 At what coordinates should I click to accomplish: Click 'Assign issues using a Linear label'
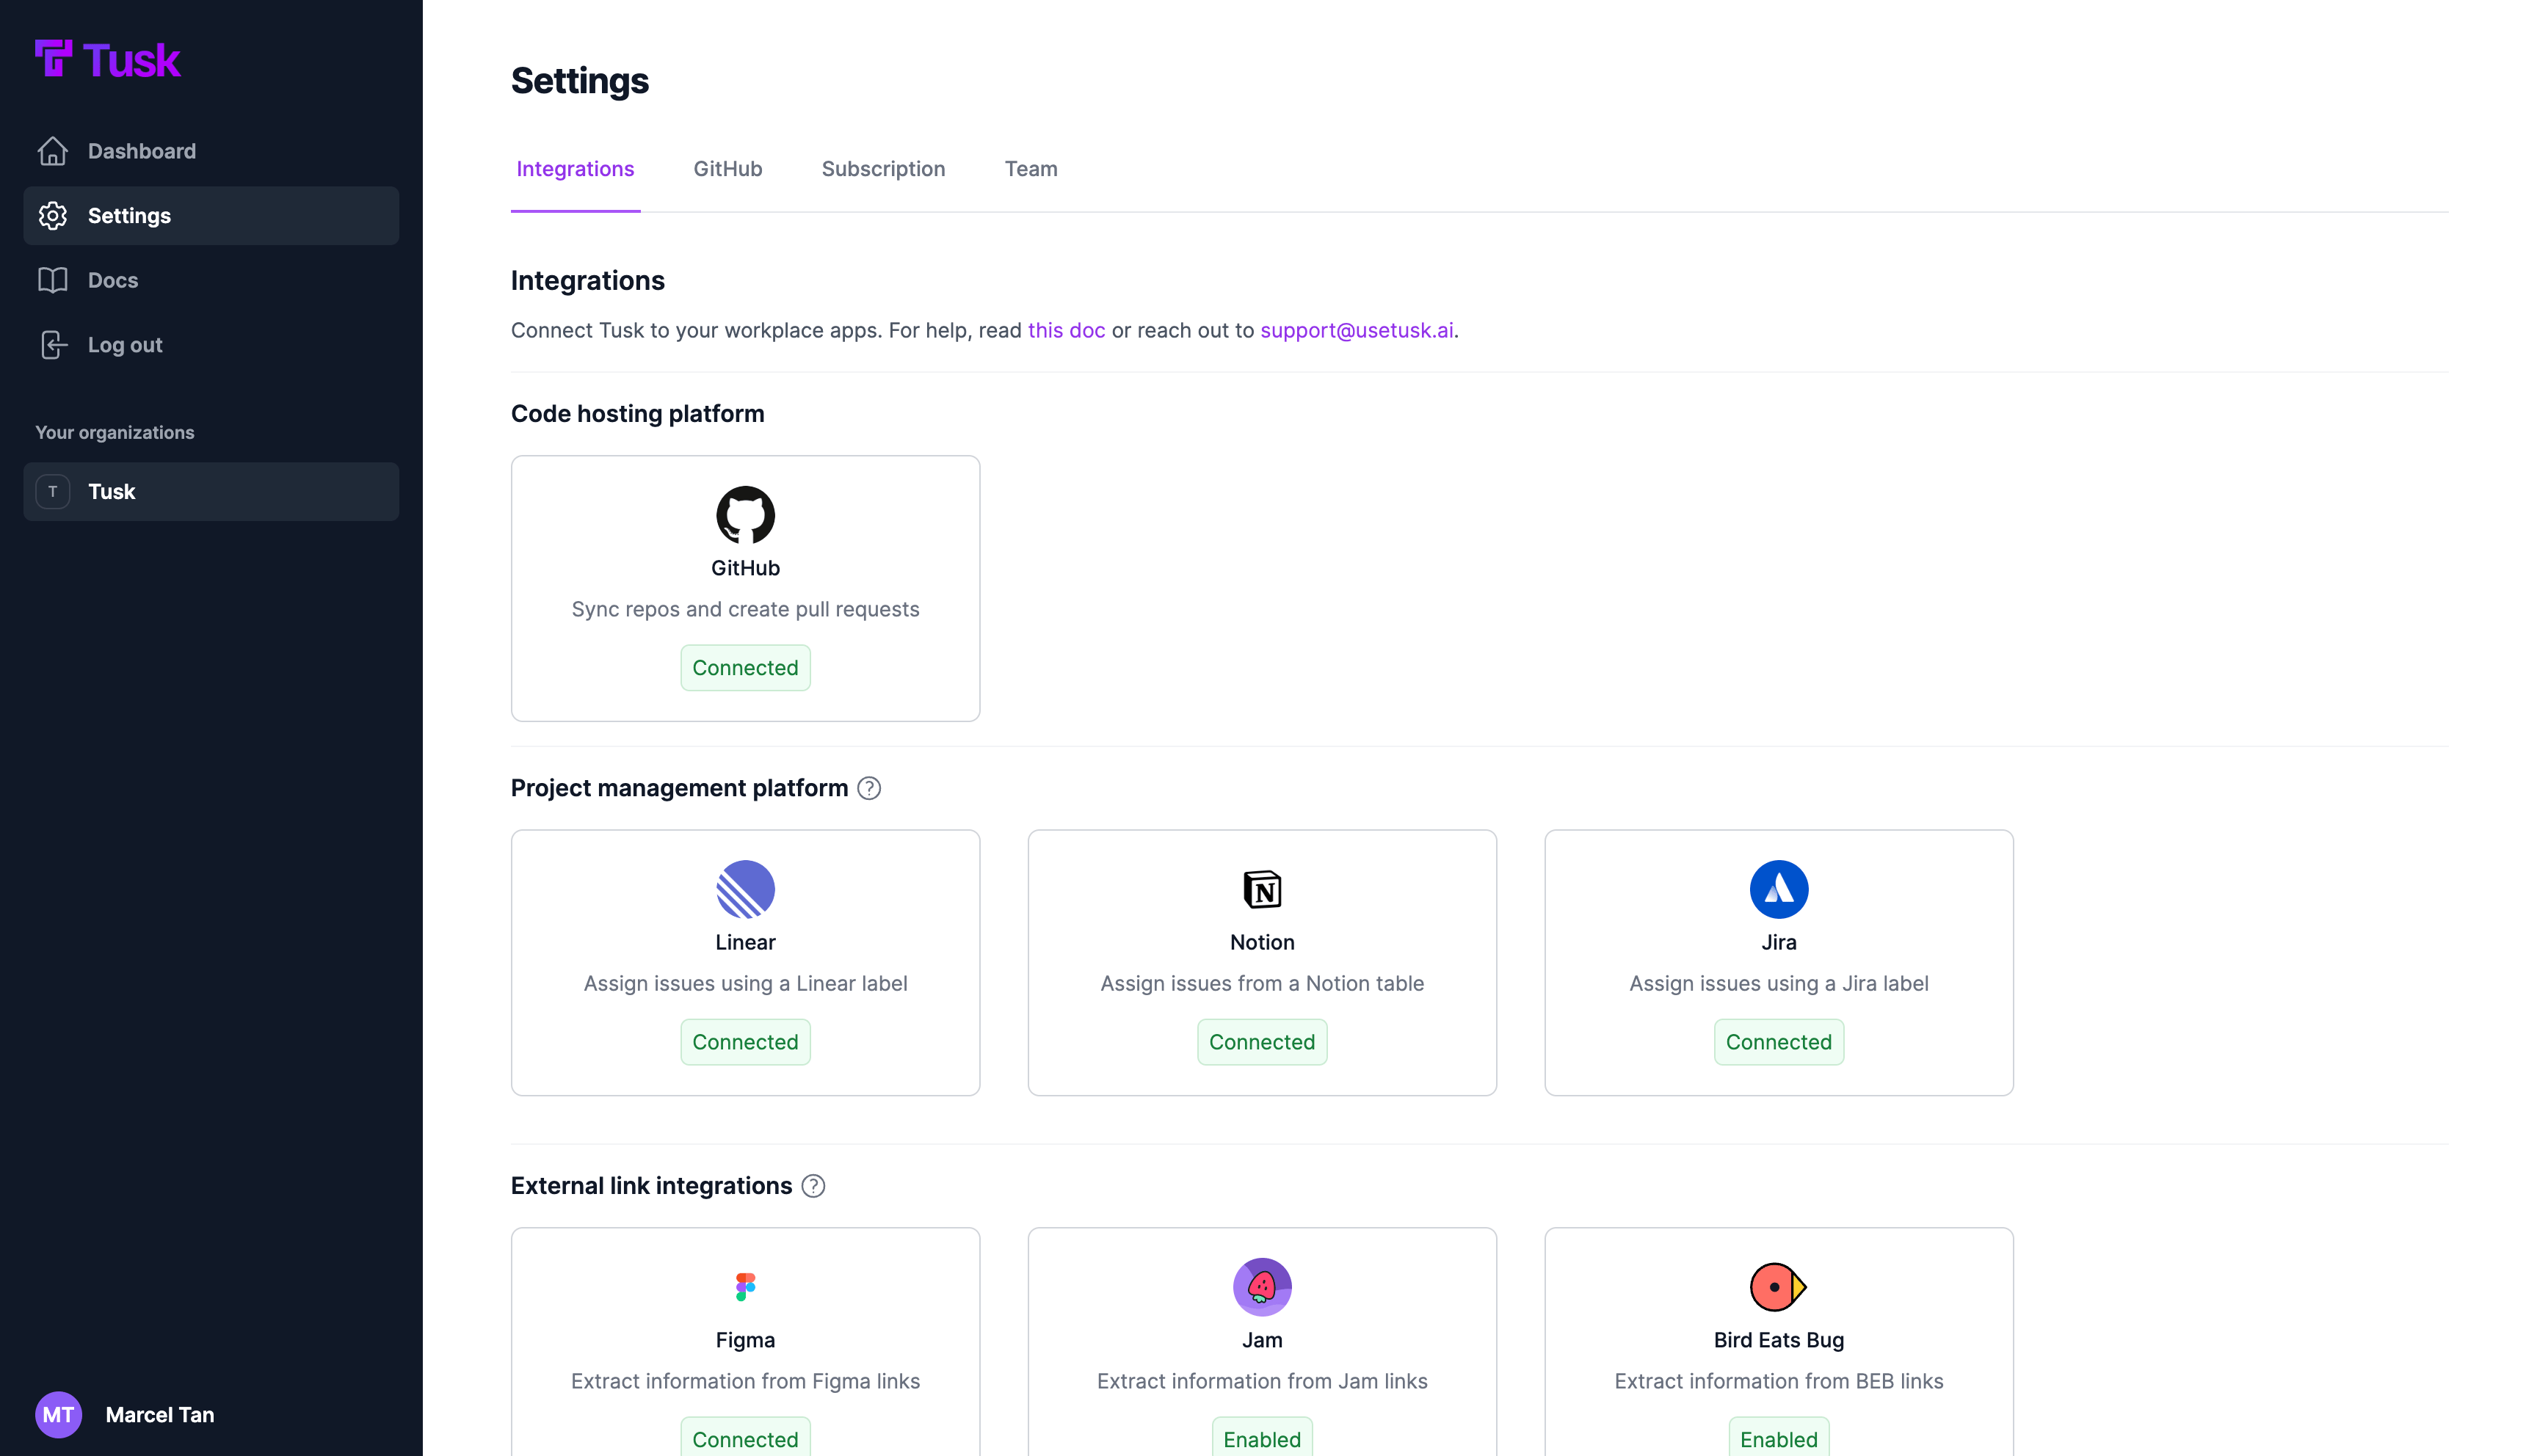pos(745,984)
